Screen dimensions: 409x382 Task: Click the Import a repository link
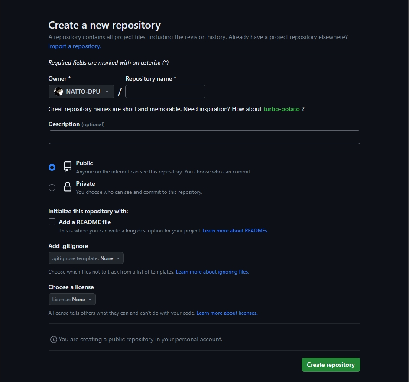74,46
